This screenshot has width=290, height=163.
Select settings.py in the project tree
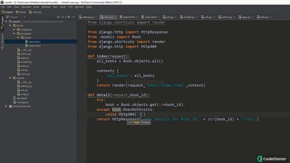tap(26, 86)
